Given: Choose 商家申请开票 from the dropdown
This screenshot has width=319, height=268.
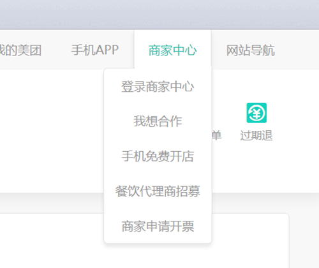Looking at the screenshot, I should pyautogui.click(x=158, y=226).
